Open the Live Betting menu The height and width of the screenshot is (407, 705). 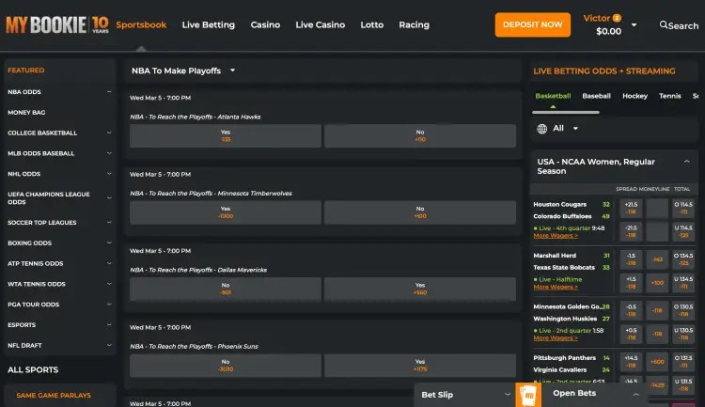[x=208, y=25]
